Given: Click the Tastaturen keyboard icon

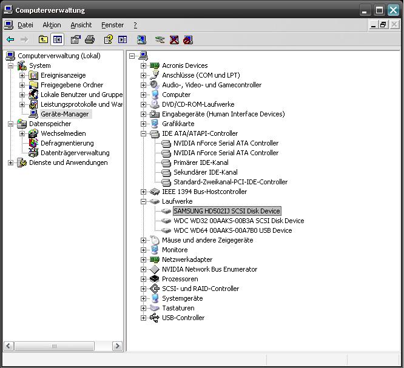Looking at the screenshot, I should [155, 308].
